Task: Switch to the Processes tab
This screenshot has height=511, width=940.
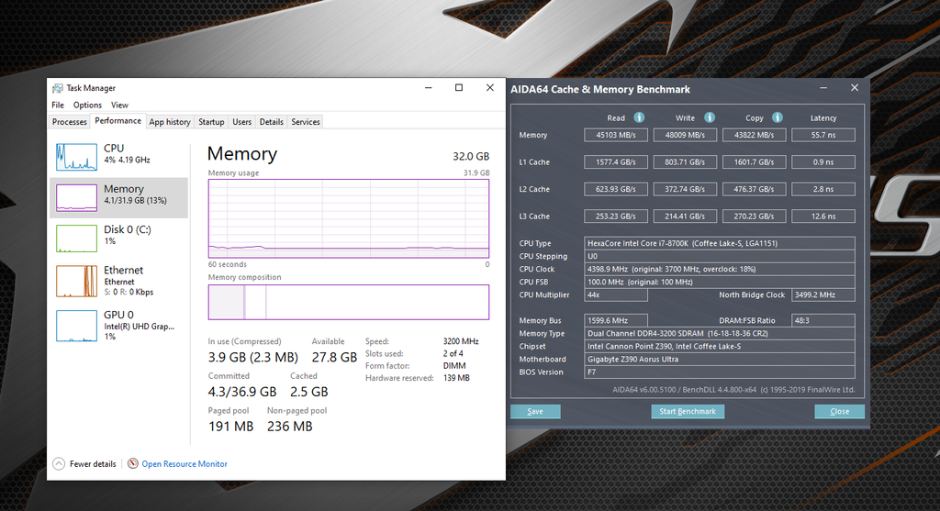Action: pyautogui.click(x=70, y=122)
